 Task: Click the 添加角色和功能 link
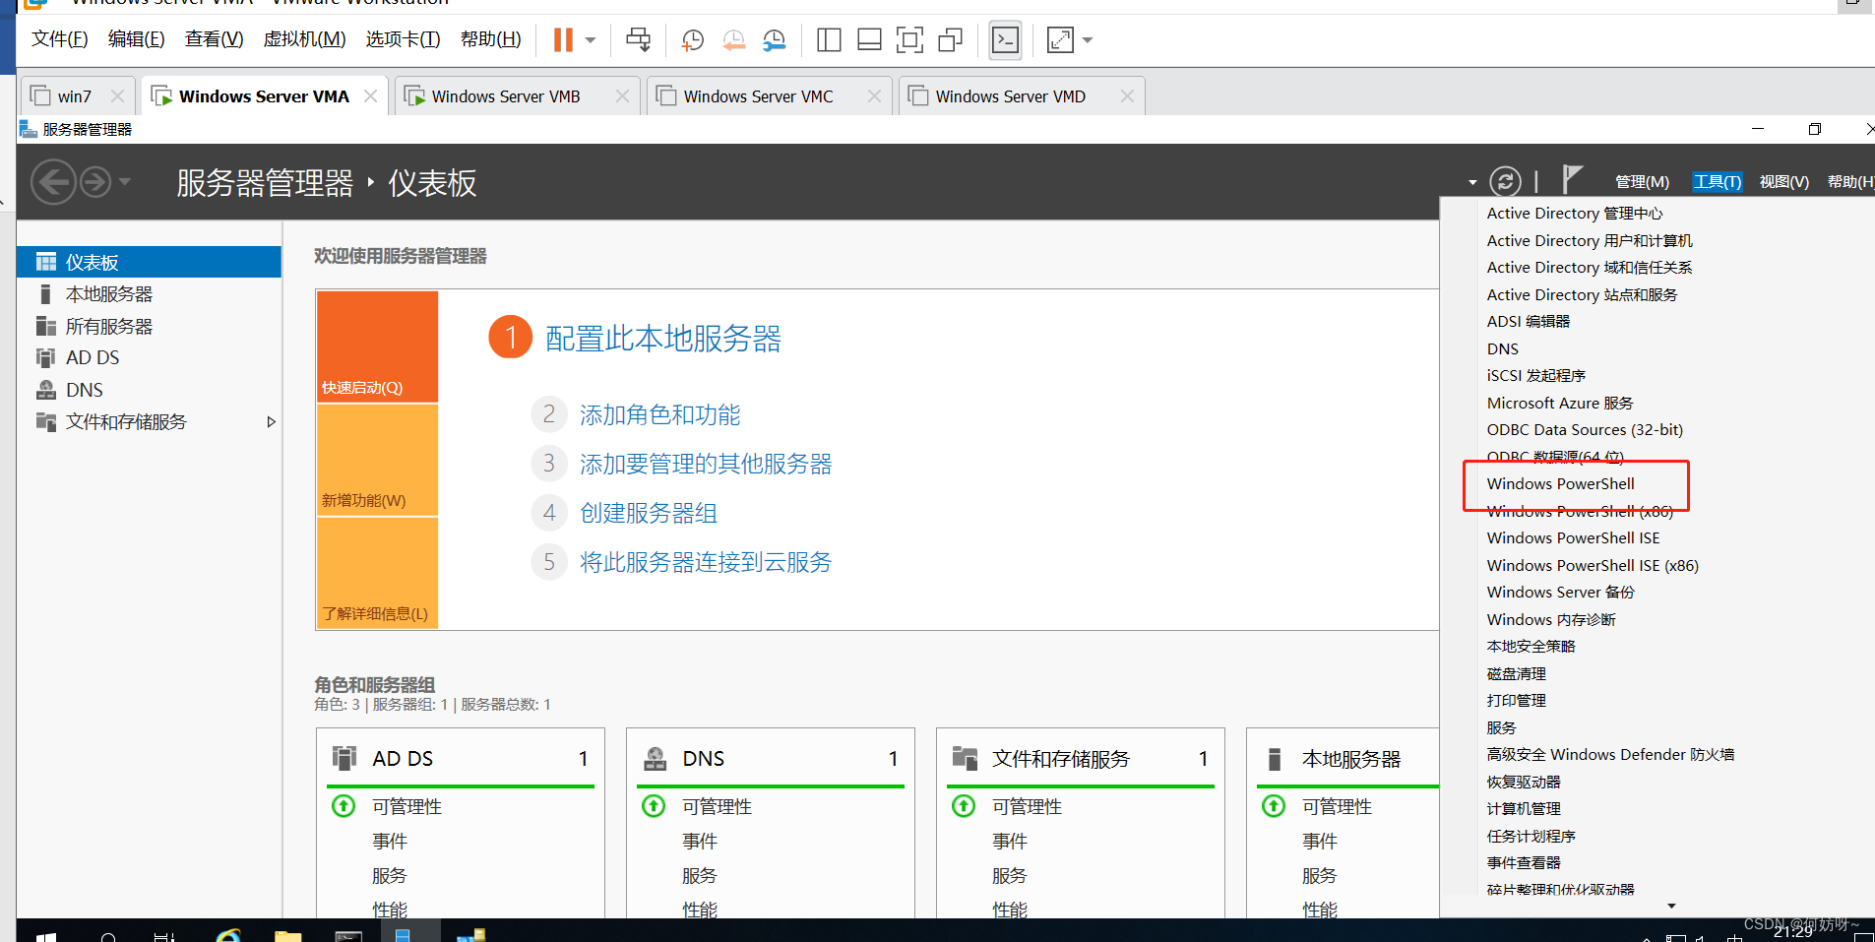coord(659,415)
